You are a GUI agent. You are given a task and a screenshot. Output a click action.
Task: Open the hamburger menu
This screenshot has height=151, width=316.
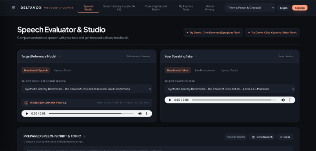point(13,8)
